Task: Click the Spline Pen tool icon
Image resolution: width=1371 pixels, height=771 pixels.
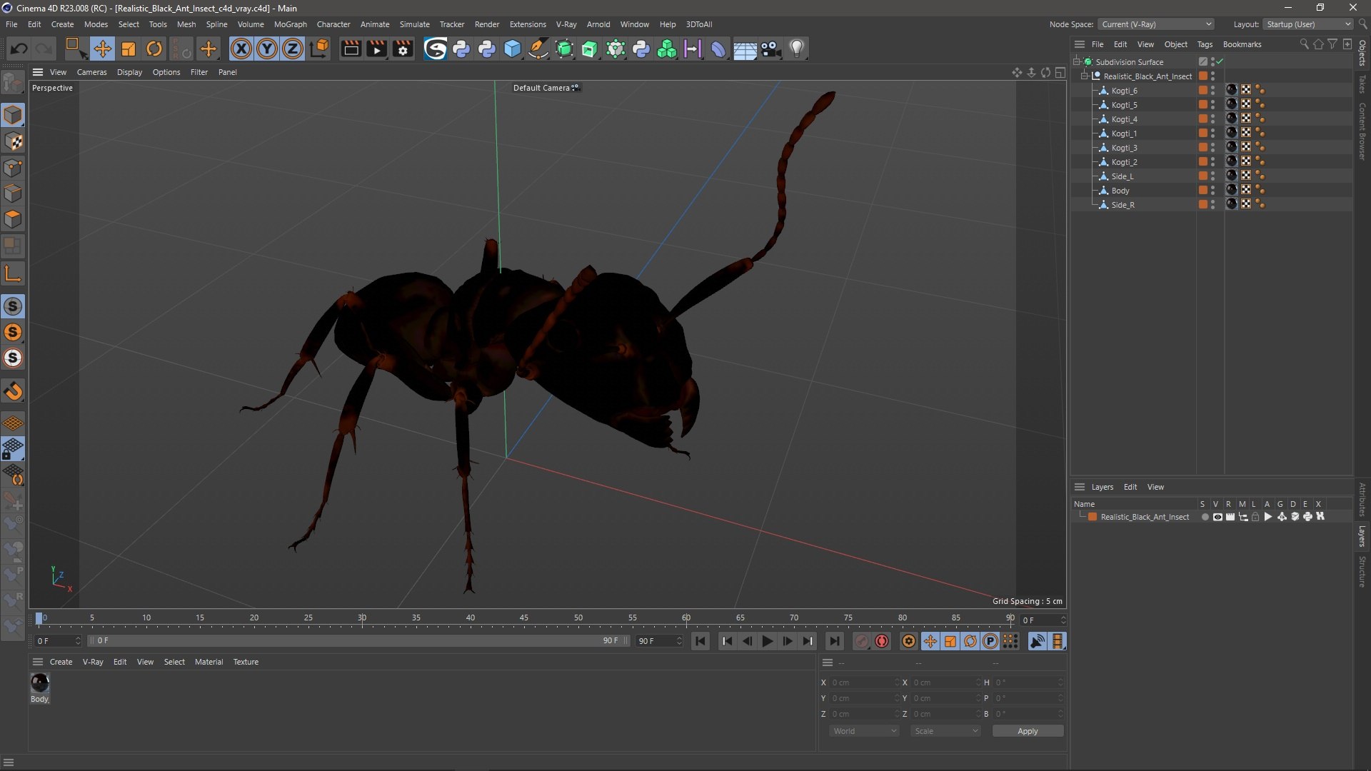Action: tap(538, 49)
